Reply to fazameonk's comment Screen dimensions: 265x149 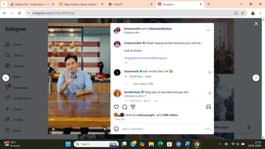point(148,76)
